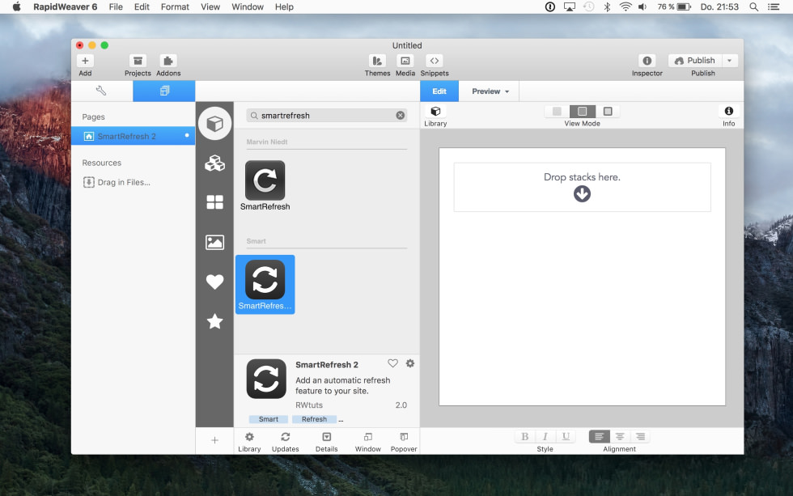The width and height of the screenshot is (793, 496).
Task: Open the Window menu
Action: 248,6
